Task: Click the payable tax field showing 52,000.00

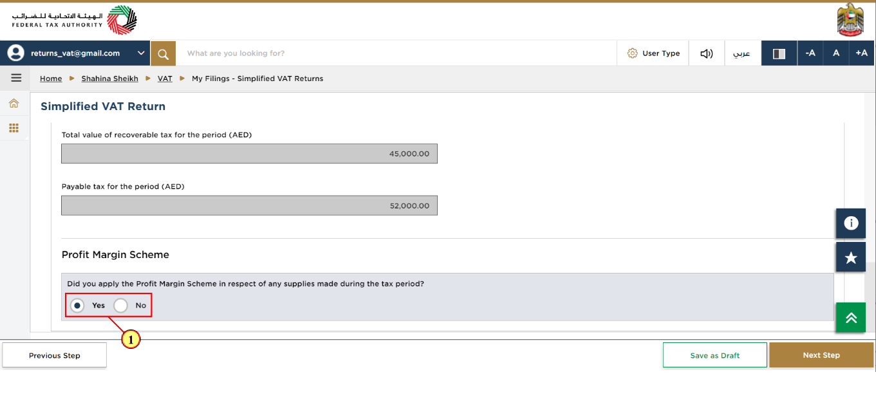Action: point(249,205)
